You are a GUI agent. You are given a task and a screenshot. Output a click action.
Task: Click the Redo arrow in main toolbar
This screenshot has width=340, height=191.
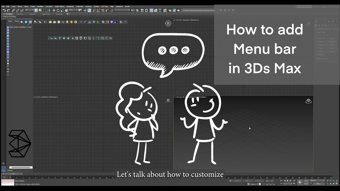(x=8, y=10)
